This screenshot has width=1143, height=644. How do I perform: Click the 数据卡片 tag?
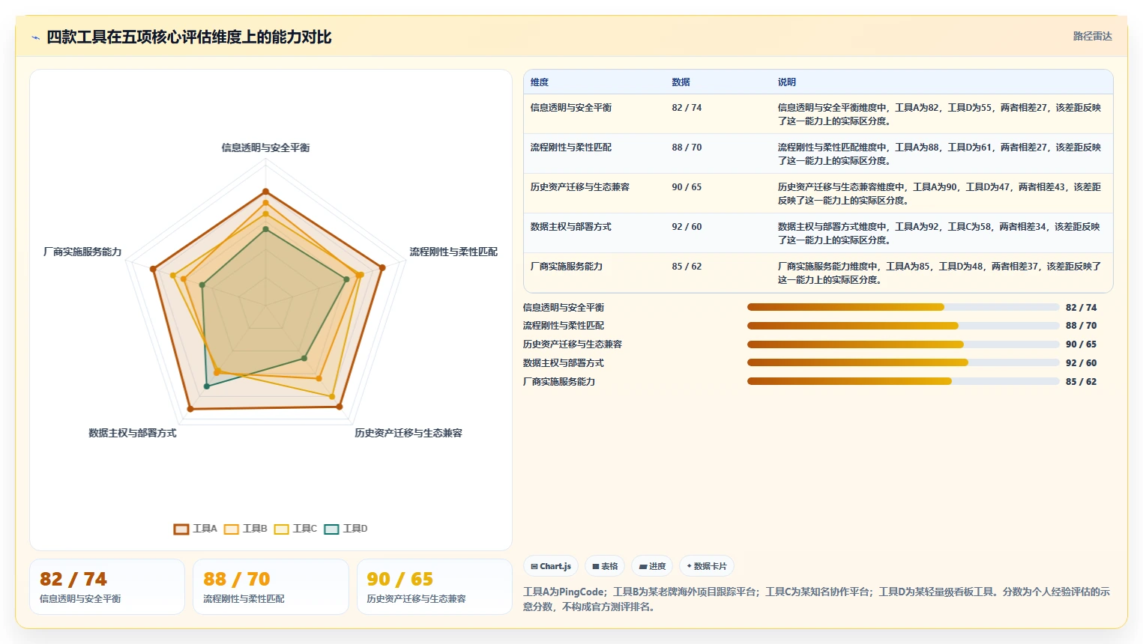click(707, 566)
